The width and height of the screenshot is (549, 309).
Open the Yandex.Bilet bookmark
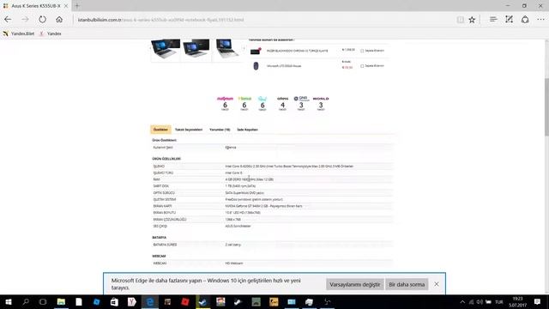pos(19,33)
